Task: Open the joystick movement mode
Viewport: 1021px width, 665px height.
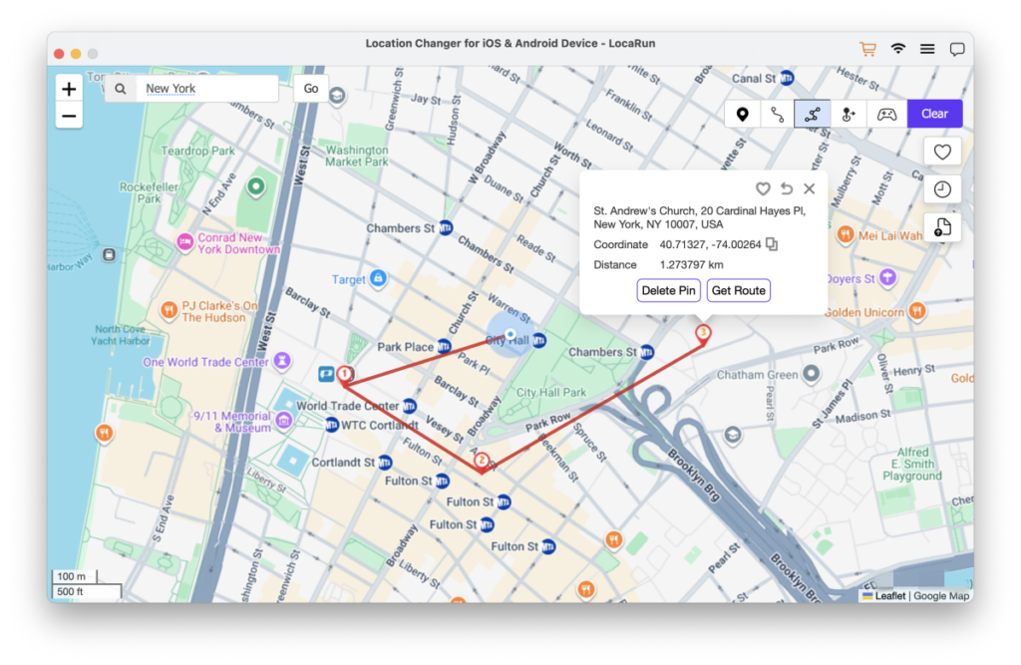Action: (847, 114)
